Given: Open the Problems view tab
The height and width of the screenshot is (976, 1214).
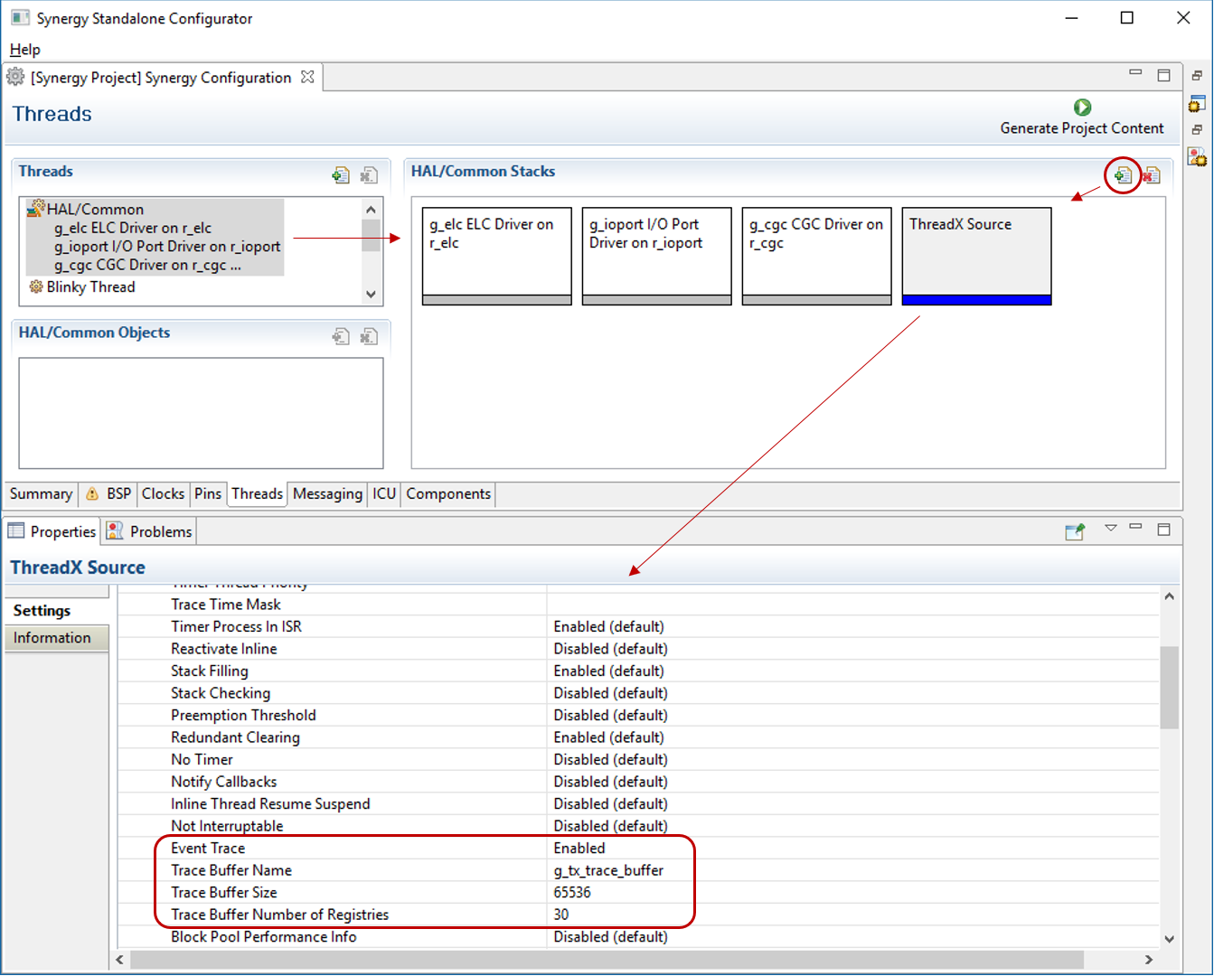Looking at the screenshot, I should click(x=149, y=531).
